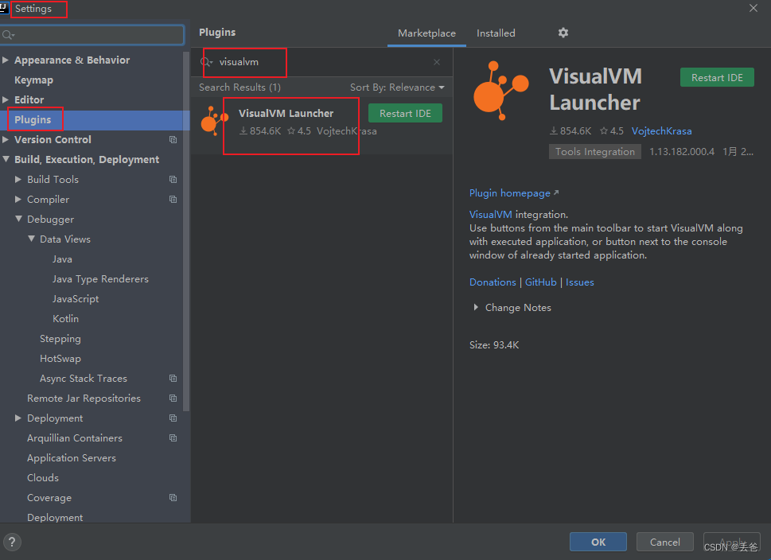This screenshot has height=560, width=771.
Task: Click the large VisualVM Launcher logo
Action: point(500,91)
